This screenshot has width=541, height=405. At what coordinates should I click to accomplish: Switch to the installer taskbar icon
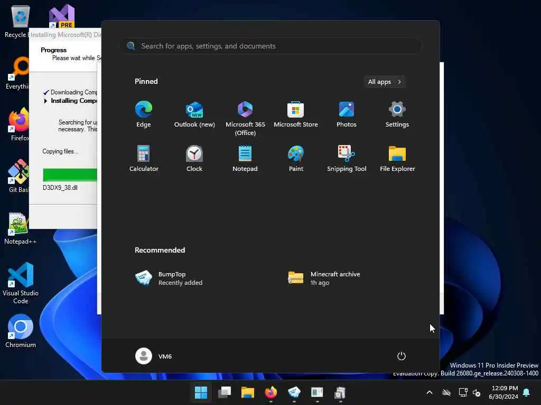tap(340, 392)
